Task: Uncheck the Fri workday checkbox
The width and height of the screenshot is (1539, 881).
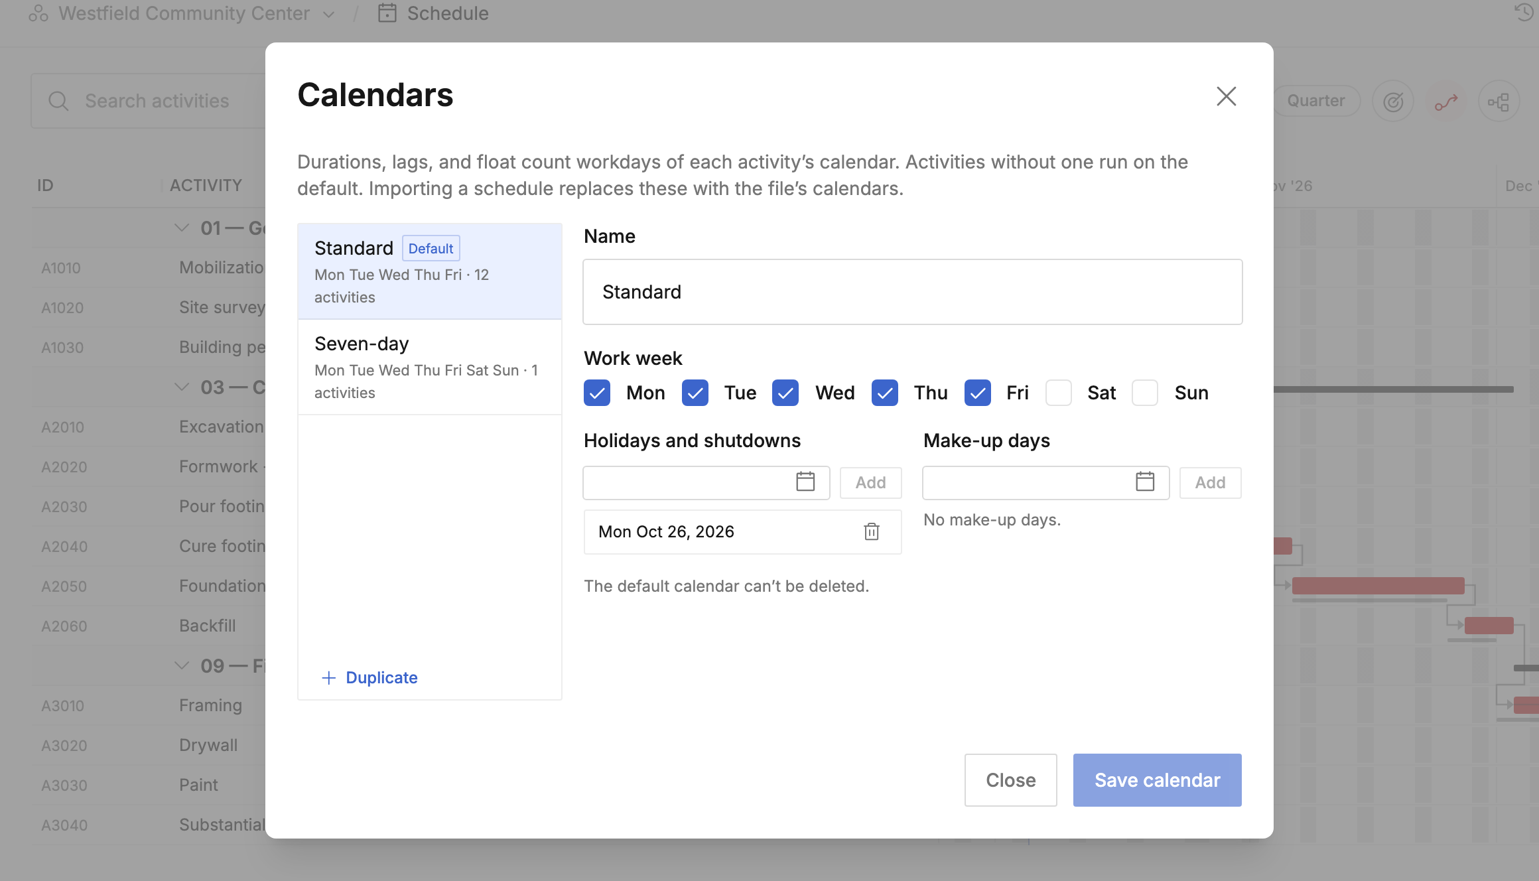Action: (978, 393)
